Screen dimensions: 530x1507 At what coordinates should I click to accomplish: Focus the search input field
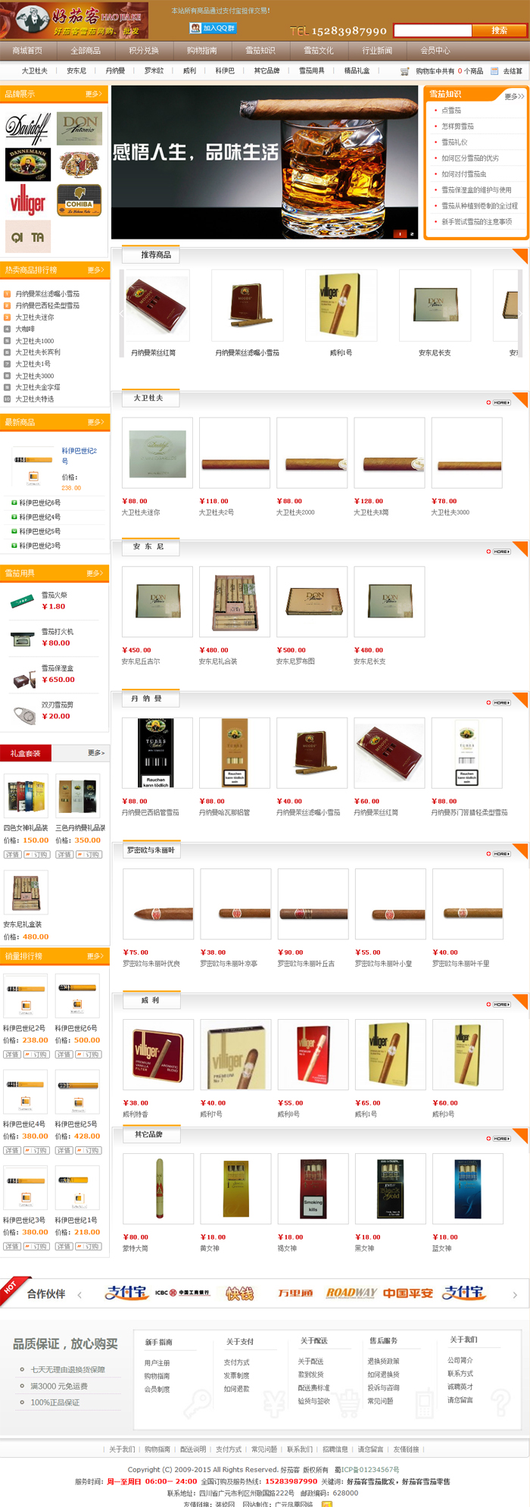click(434, 30)
